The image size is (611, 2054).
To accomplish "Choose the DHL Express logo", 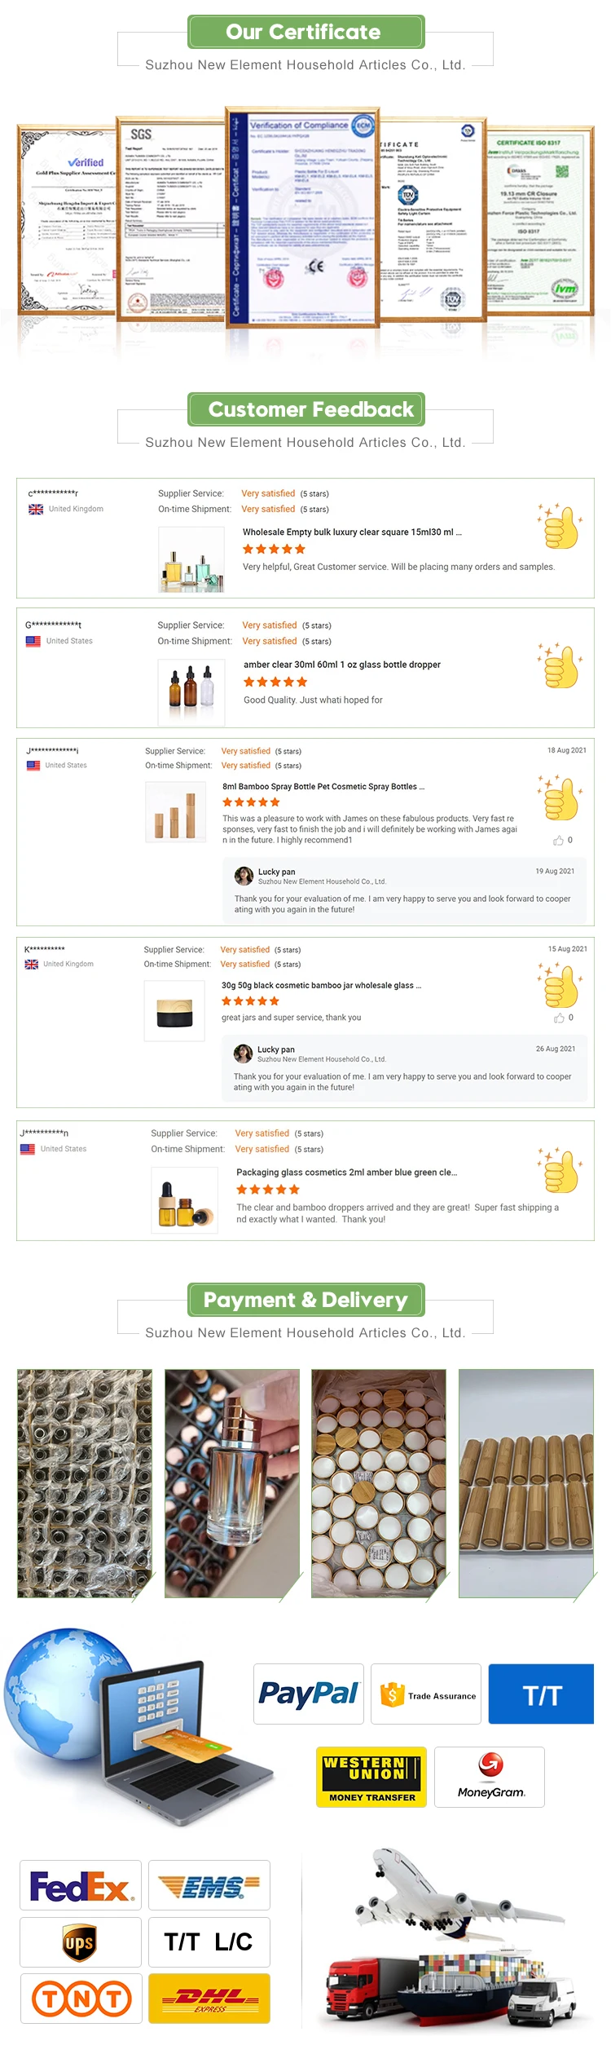I will click(209, 1999).
